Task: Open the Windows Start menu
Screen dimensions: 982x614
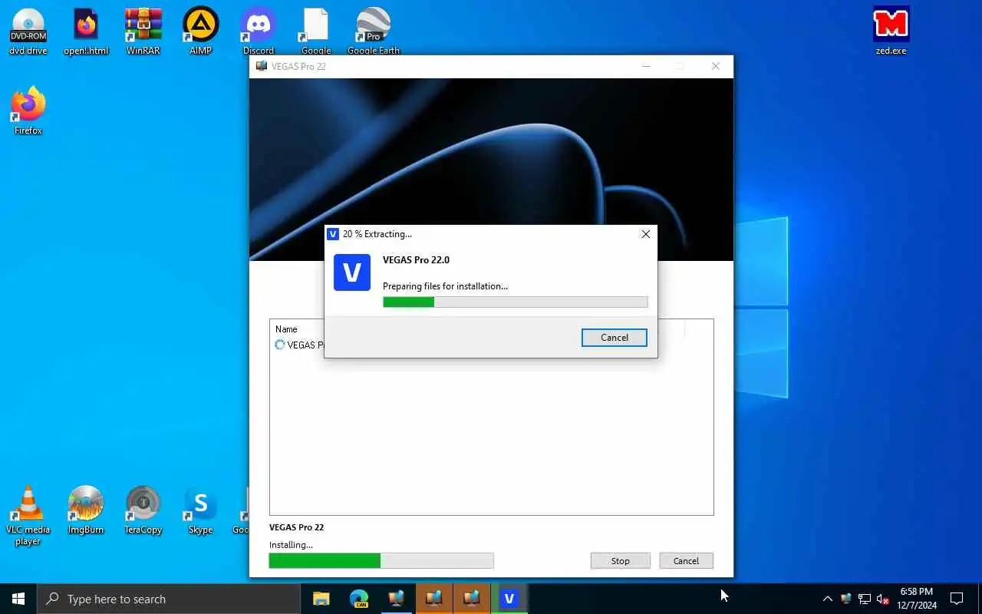Action: click(x=18, y=599)
